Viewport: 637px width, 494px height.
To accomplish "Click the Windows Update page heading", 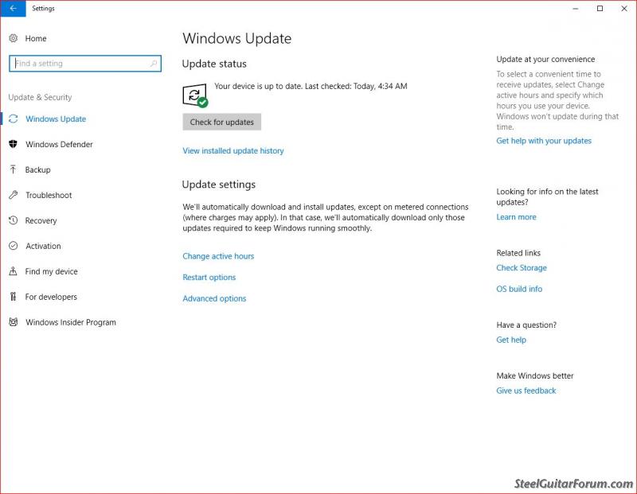I will 236,38.
